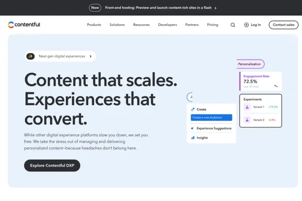302x201 pixels.
Task: Click the chevron after announcement banner text
Action: [215, 8]
